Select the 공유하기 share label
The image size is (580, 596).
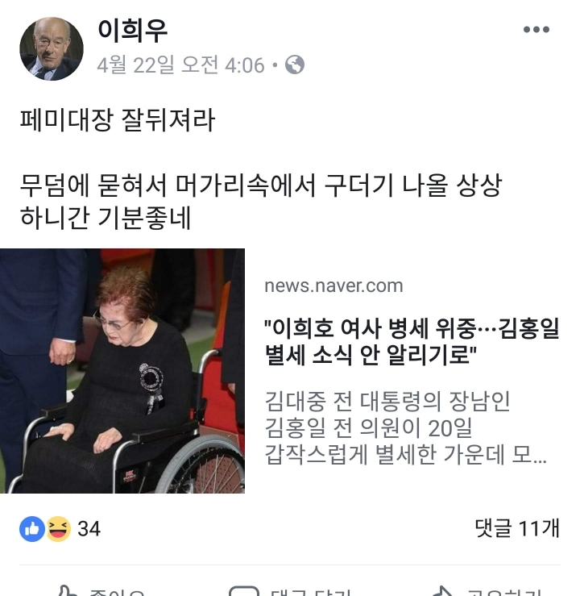point(503,592)
